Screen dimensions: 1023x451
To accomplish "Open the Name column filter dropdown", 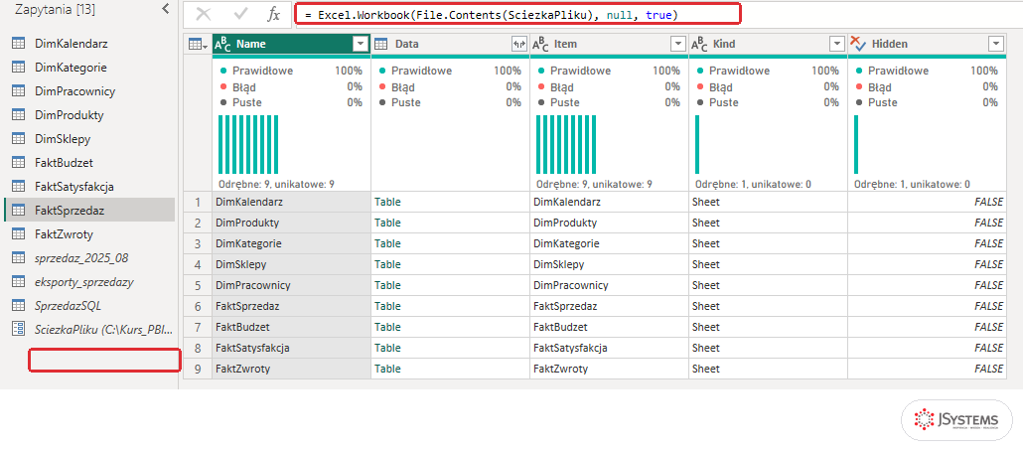I will [x=361, y=44].
